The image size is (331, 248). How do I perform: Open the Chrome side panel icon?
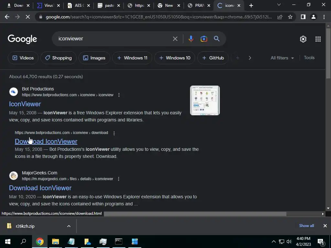point(303,17)
